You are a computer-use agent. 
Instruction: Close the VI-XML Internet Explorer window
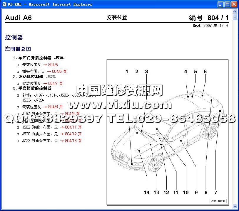click(234, 4)
